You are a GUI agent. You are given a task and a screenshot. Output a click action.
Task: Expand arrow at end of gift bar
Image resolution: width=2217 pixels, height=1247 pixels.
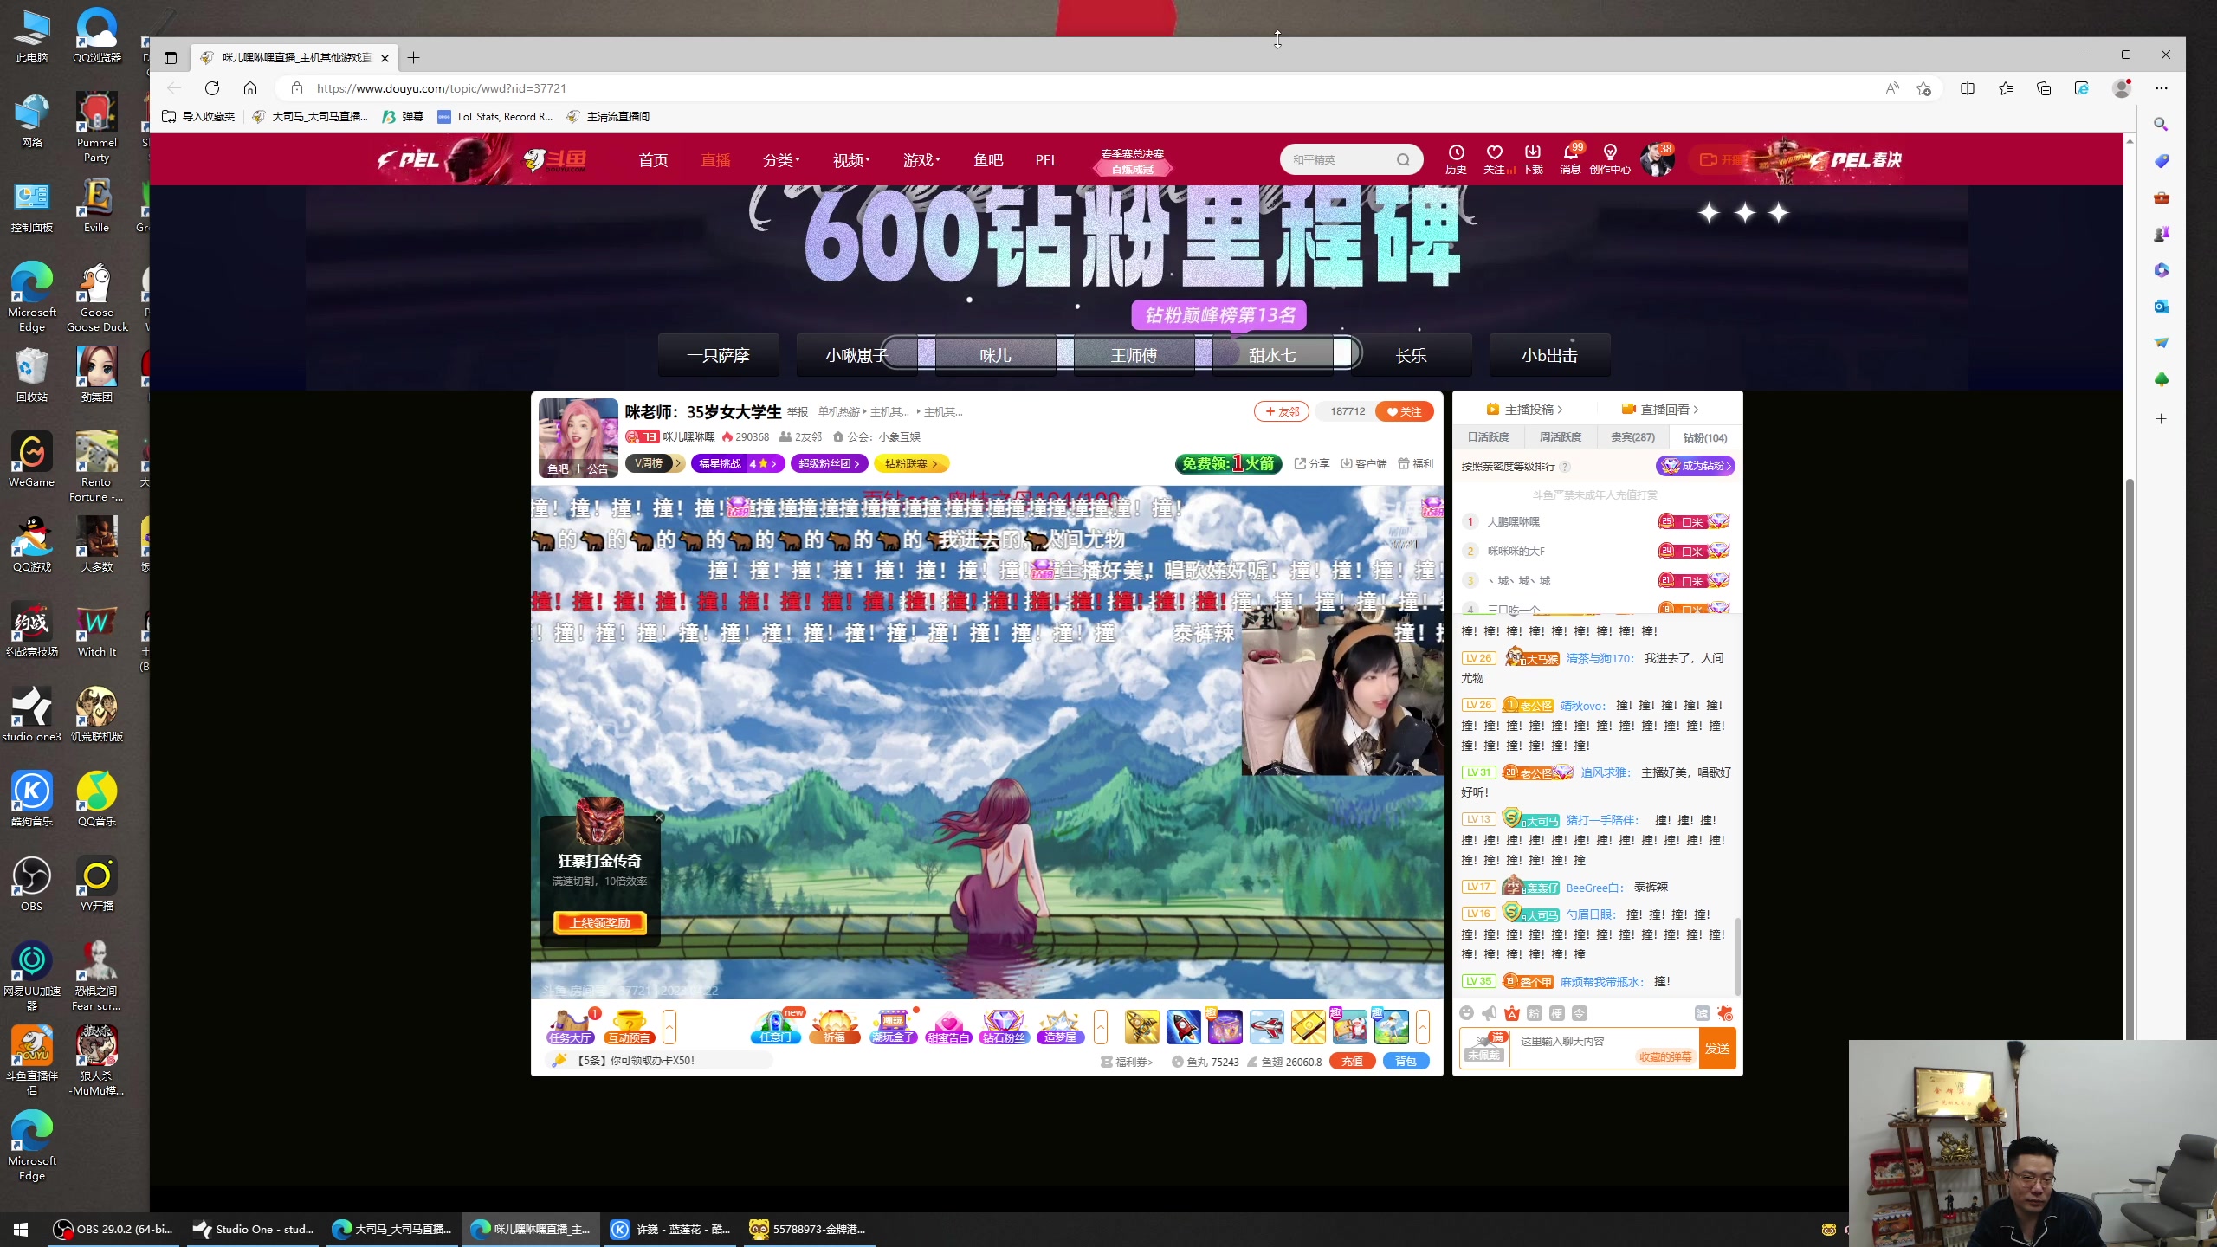coord(1422,1027)
